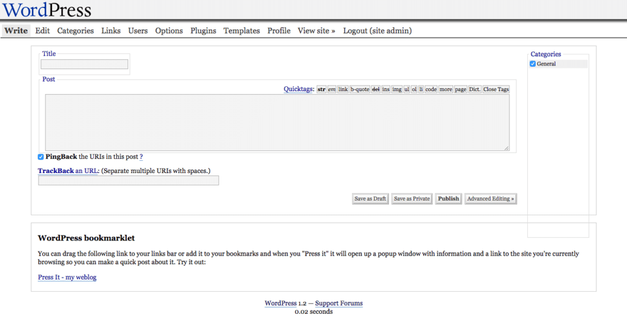Insert list item with li quicktag
Viewport: 627px width, 326px height.
click(421, 89)
